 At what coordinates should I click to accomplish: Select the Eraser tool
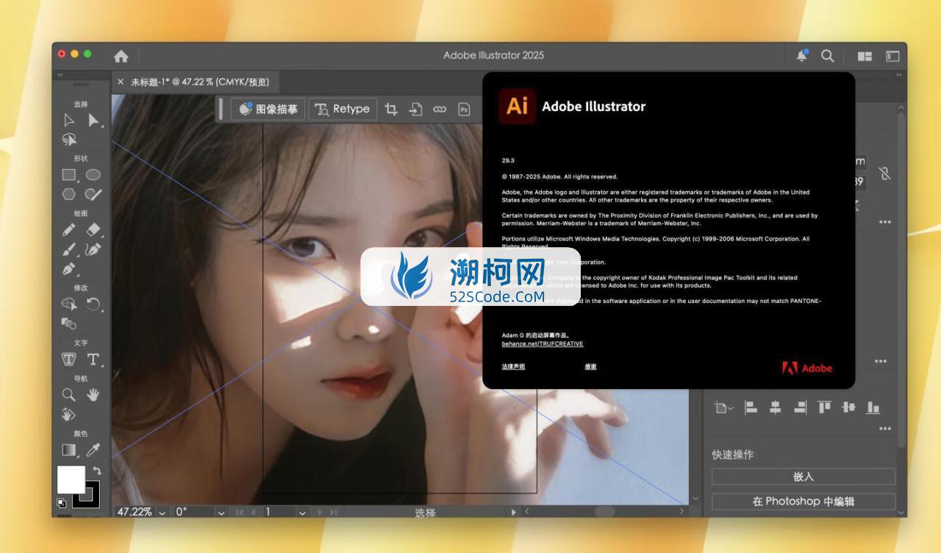93,230
